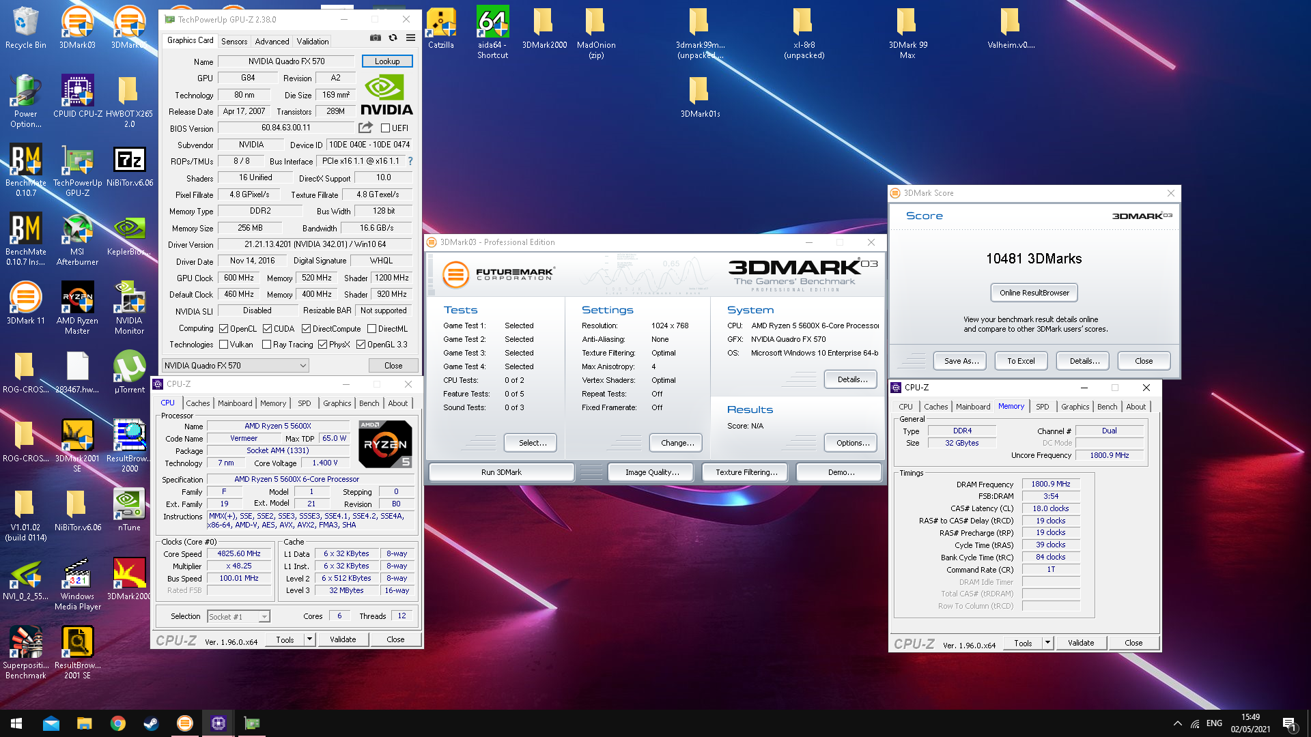Switch to Sensors tab in GPU-Z
The height and width of the screenshot is (737, 1311).
click(234, 42)
